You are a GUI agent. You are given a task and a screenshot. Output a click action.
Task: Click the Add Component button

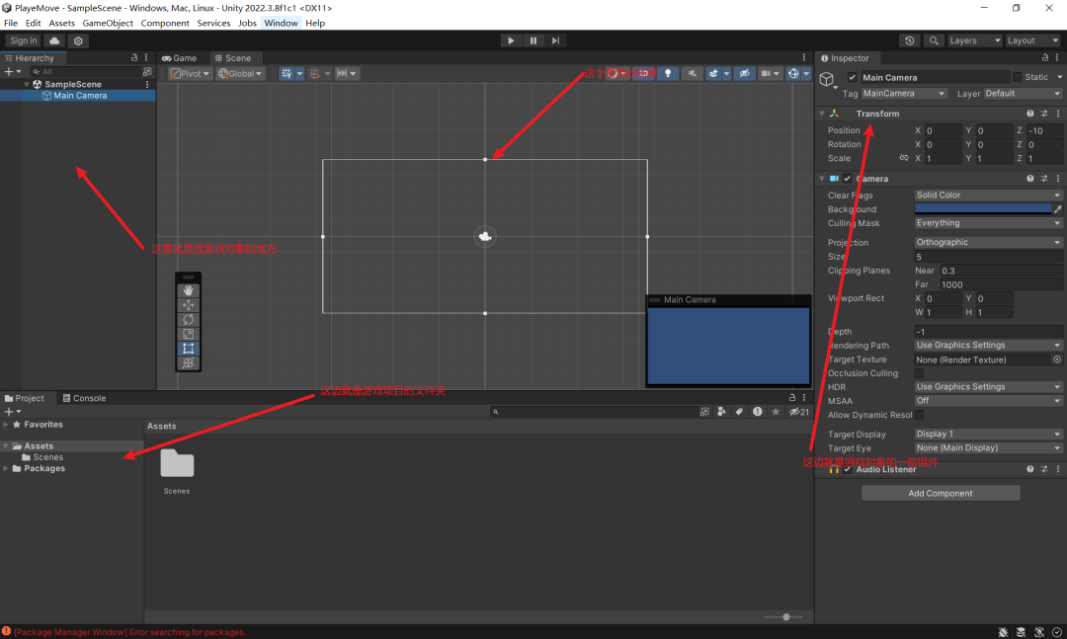pos(941,494)
